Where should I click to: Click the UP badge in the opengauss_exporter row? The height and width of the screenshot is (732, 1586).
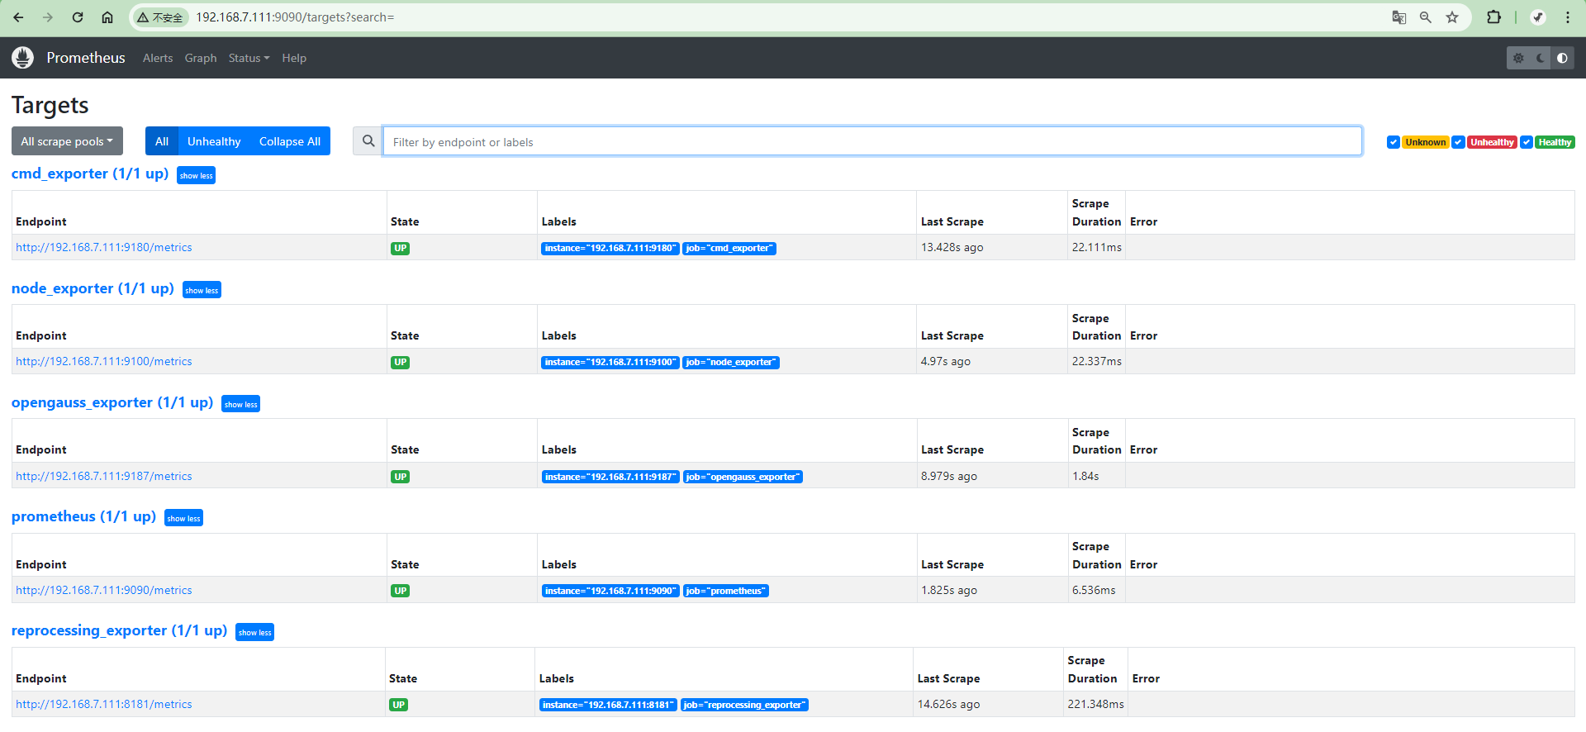click(x=401, y=477)
